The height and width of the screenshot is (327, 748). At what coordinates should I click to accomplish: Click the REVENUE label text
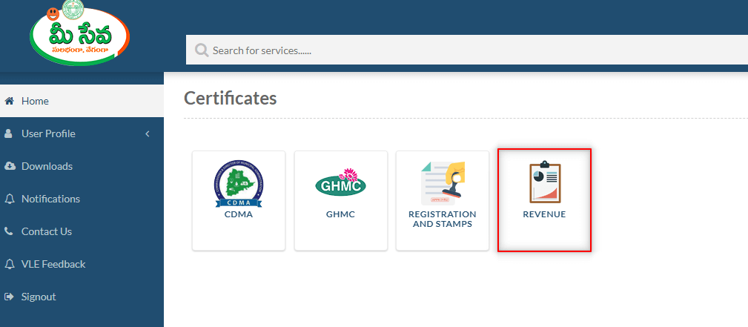coord(544,214)
